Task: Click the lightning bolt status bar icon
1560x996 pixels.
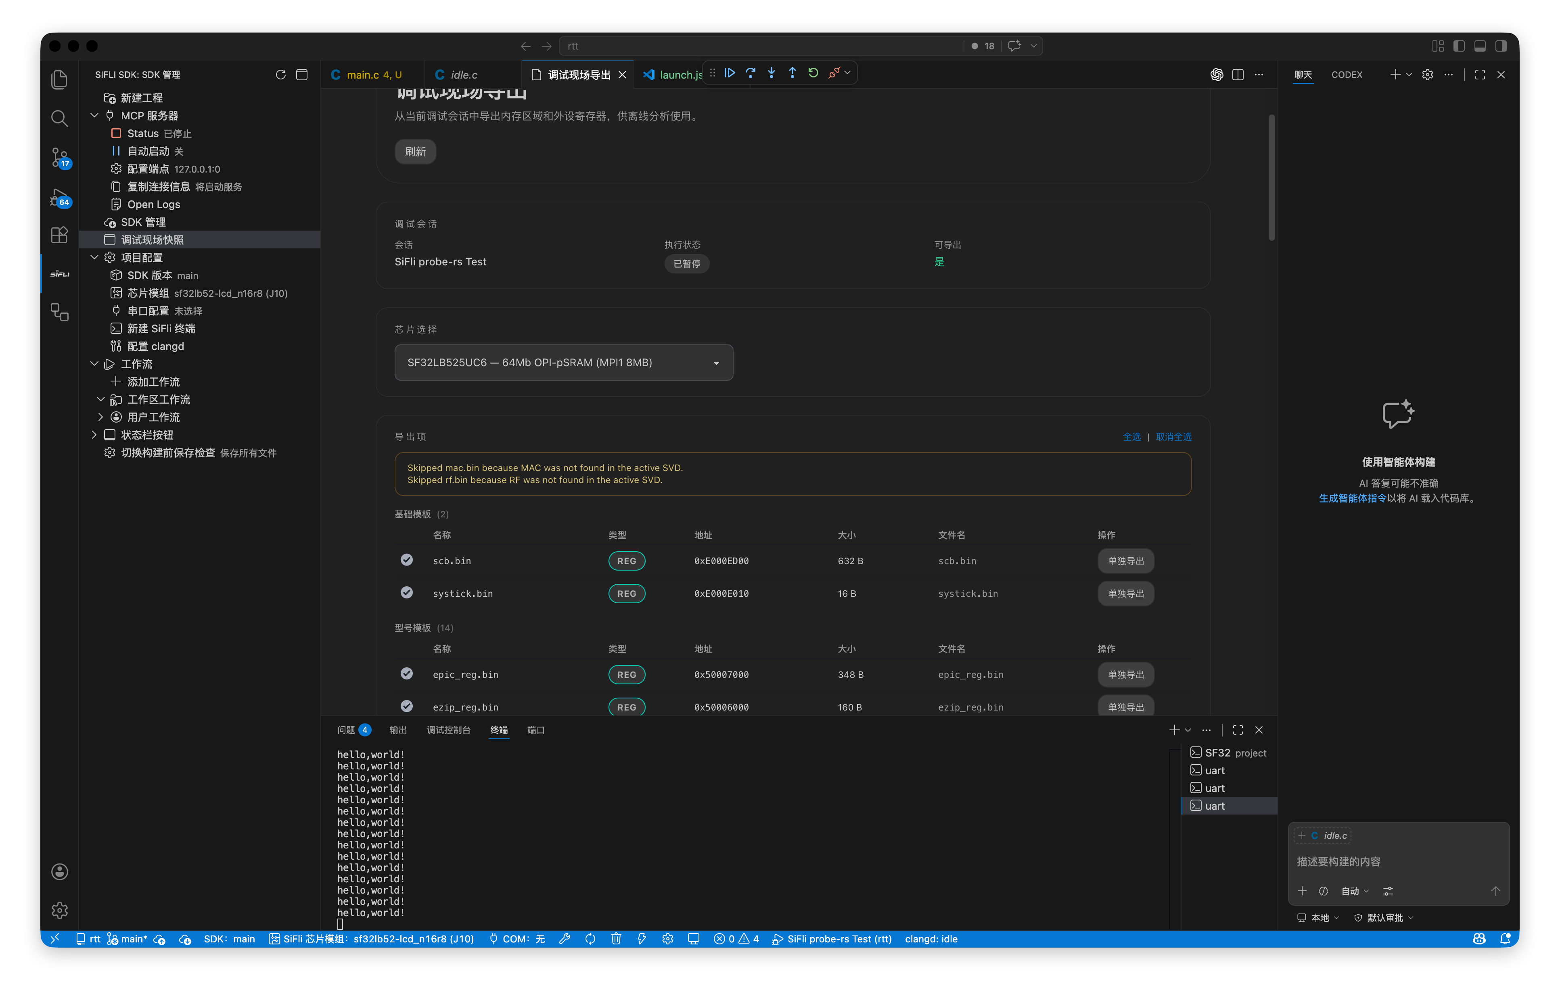Action: tap(641, 938)
